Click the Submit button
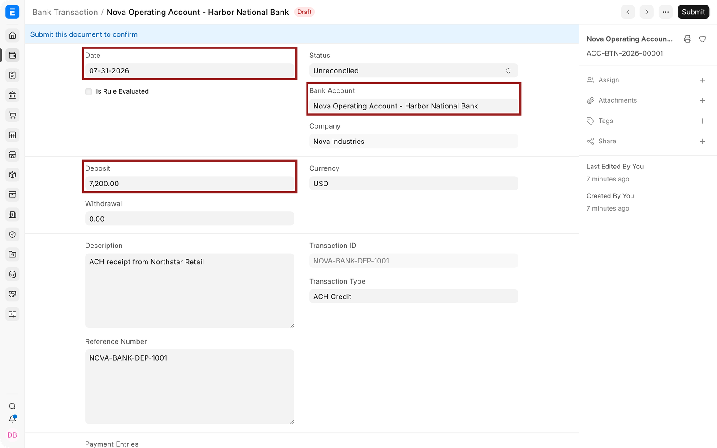This screenshot has height=448, width=717. (693, 12)
